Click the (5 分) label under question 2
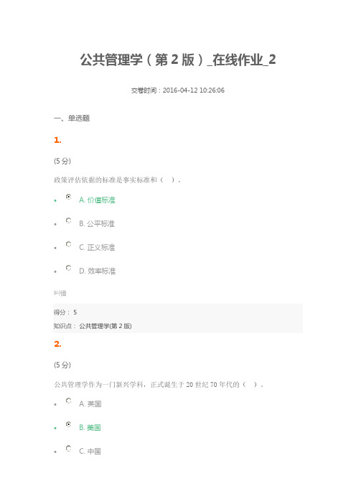Image resolution: width=356 pixels, height=504 pixels. pyautogui.click(x=62, y=365)
